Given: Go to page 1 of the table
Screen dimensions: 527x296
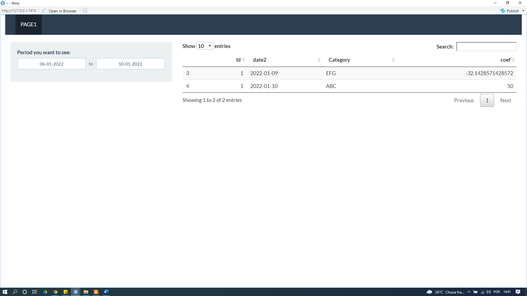Looking at the screenshot, I should [x=487, y=100].
